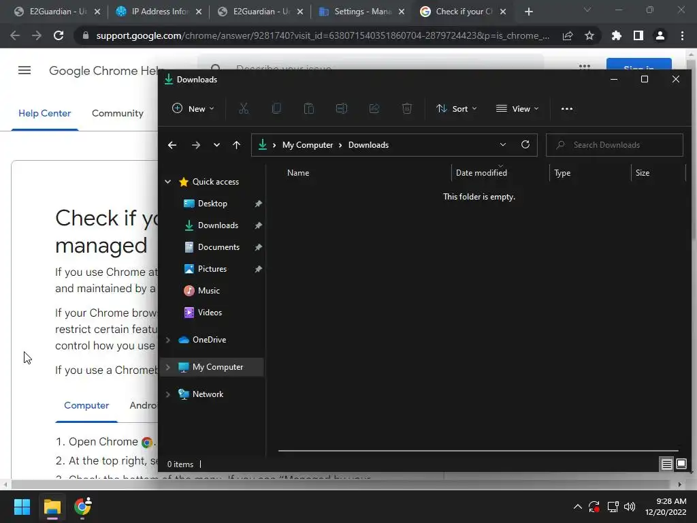Go back in File Explorer navigation
Viewport: 697px width, 523px height.
172,145
